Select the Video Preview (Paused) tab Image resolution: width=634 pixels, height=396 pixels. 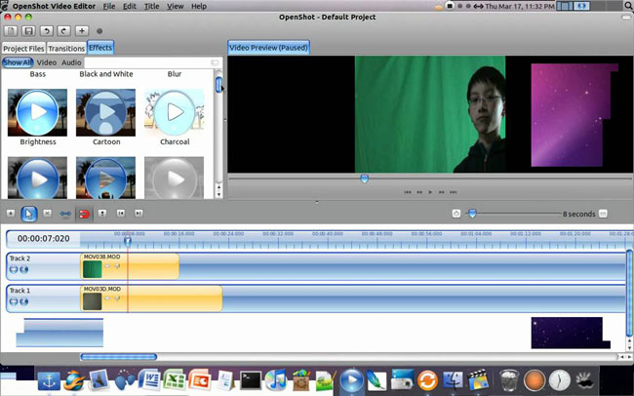click(x=268, y=48)
